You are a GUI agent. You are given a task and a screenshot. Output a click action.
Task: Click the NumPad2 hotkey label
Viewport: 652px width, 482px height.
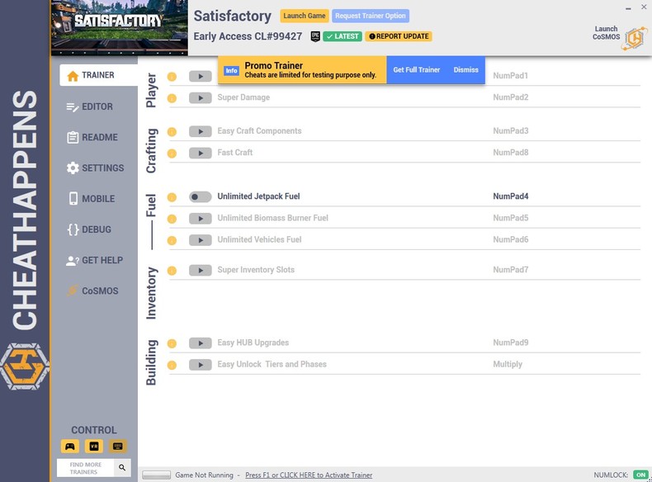tap(511, 97)
